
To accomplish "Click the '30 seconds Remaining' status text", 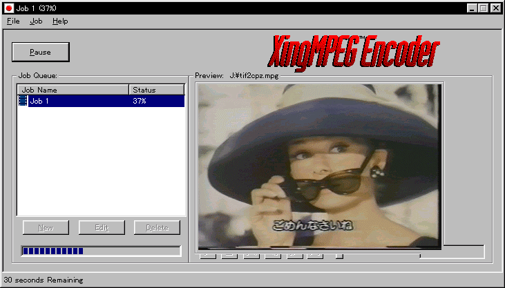I will (44, 280).
